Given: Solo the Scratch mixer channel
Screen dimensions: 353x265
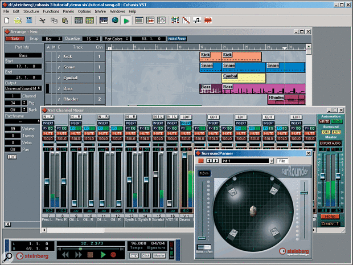Looking at the screenshot, I should 158,138.
